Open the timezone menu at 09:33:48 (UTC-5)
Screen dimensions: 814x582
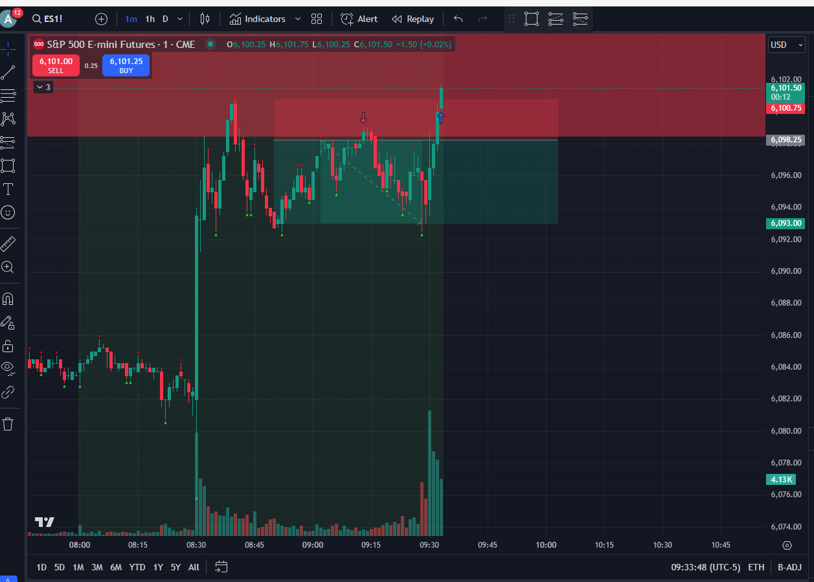[705, 567]
